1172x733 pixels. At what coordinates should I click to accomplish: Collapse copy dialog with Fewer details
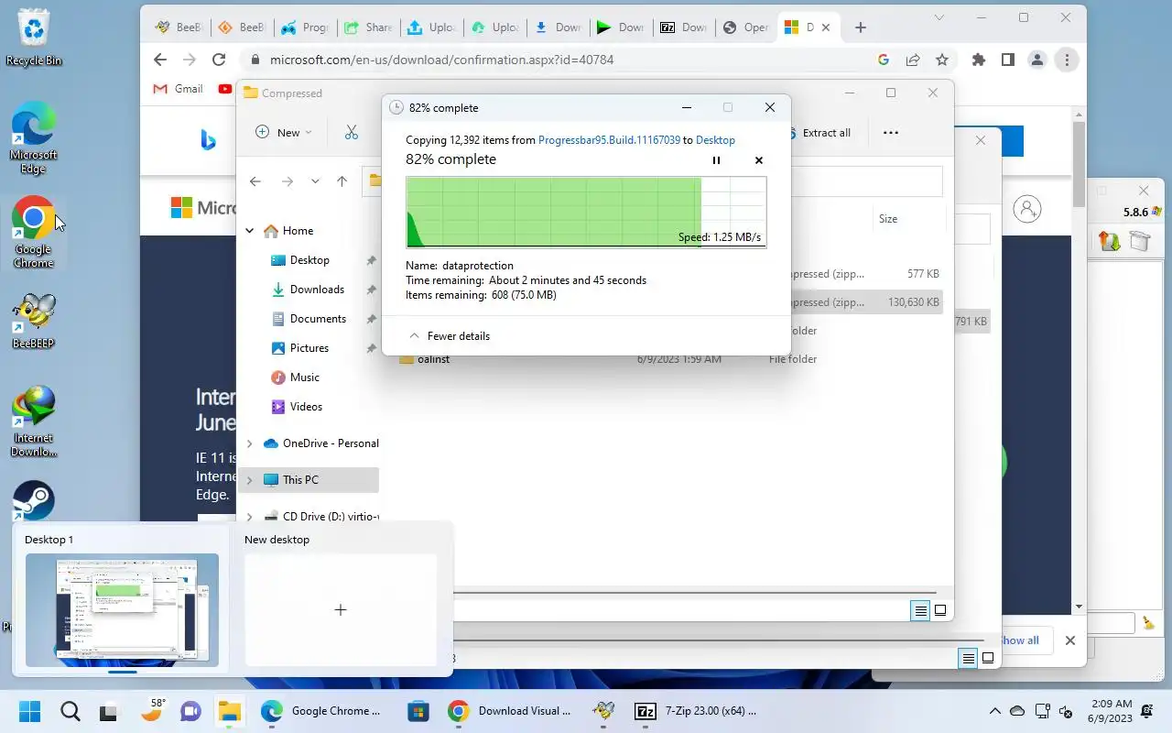[450, 336]
